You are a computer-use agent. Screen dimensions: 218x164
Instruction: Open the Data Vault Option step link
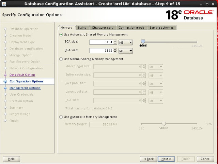(x=22, y=75)
